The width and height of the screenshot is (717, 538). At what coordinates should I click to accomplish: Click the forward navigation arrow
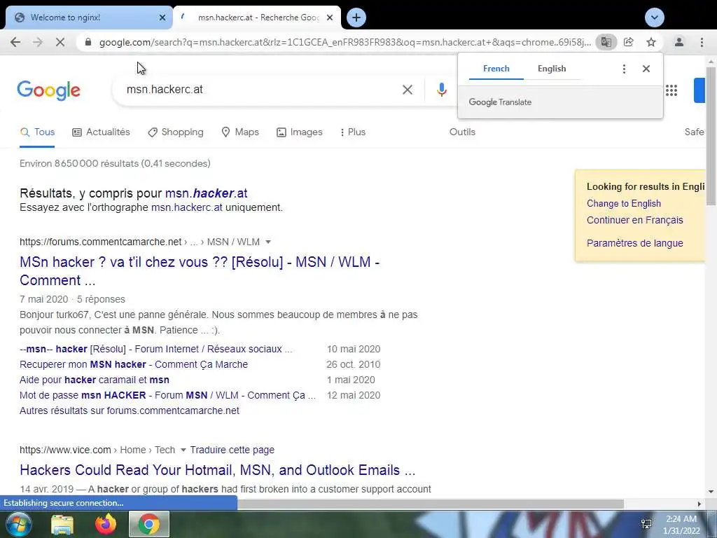point(38,42)
